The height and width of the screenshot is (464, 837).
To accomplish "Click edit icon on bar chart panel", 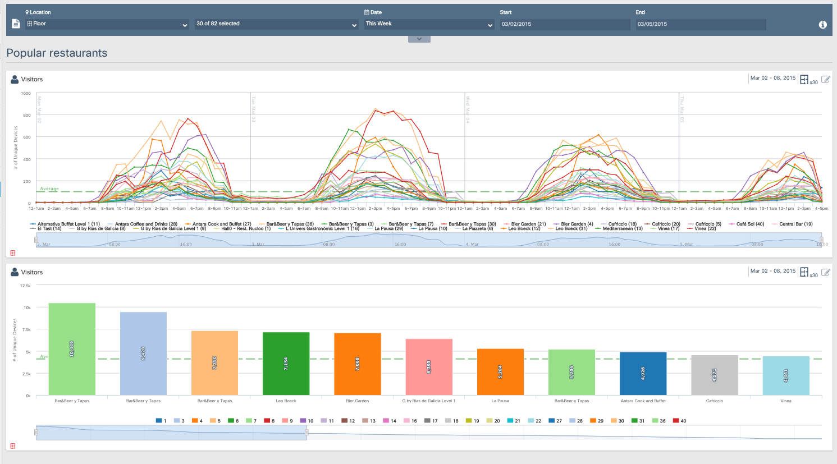I will click(825, 272).
